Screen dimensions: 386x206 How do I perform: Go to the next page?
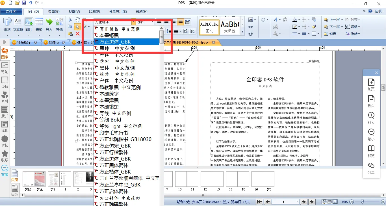click(x=303, y=202)
